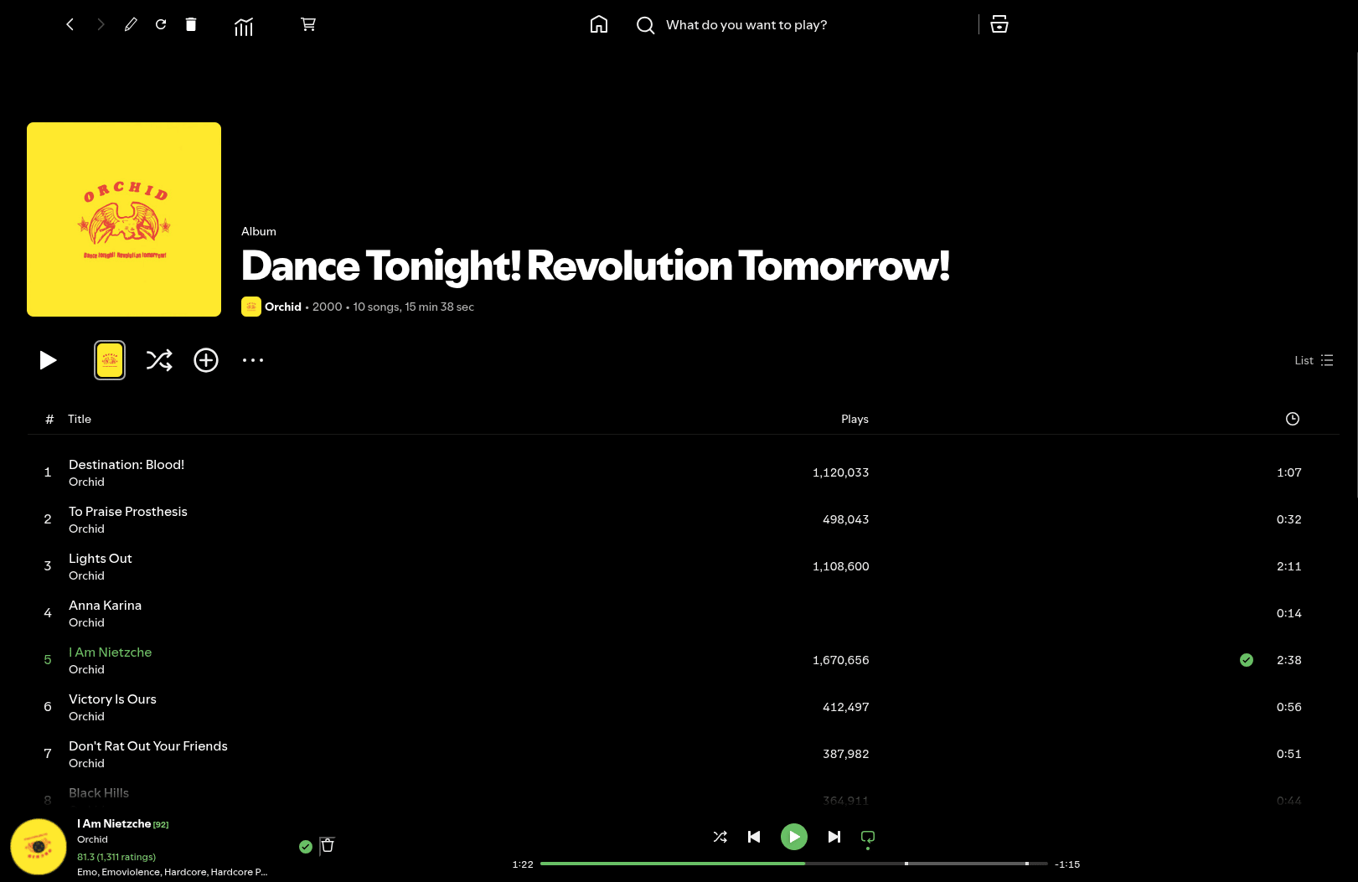Open Orchid artist under 'Lights Out'

click(86, 575)
